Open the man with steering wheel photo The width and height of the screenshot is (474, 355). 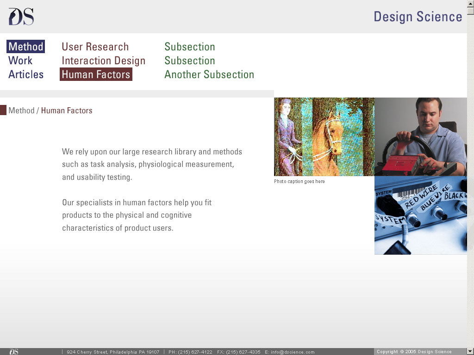coord(420,136)
